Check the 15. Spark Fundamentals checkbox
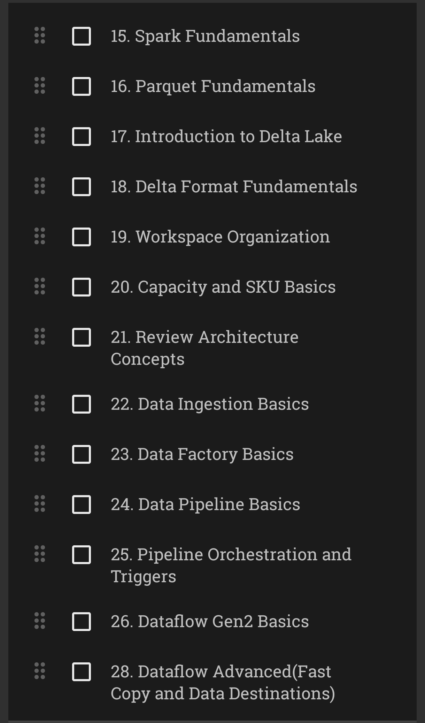This screenshot has width=425, height=723. coord(82,36)
